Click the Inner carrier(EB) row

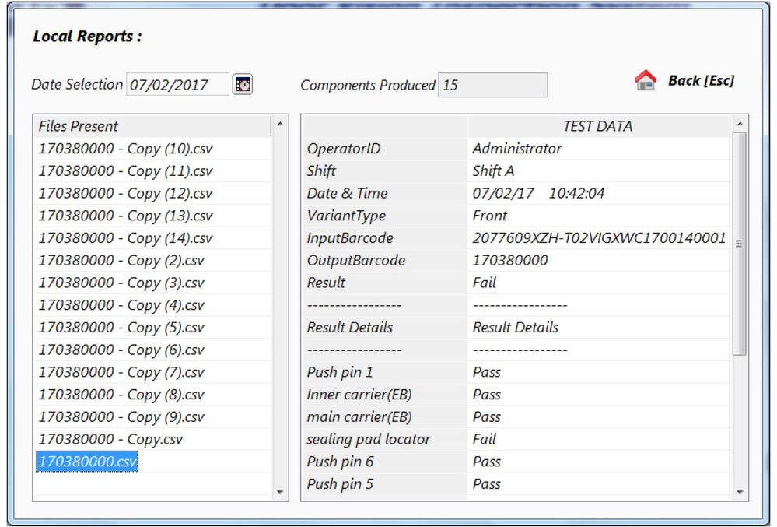[516, 394]
